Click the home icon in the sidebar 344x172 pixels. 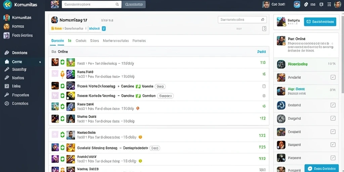(x=7, y=62)
